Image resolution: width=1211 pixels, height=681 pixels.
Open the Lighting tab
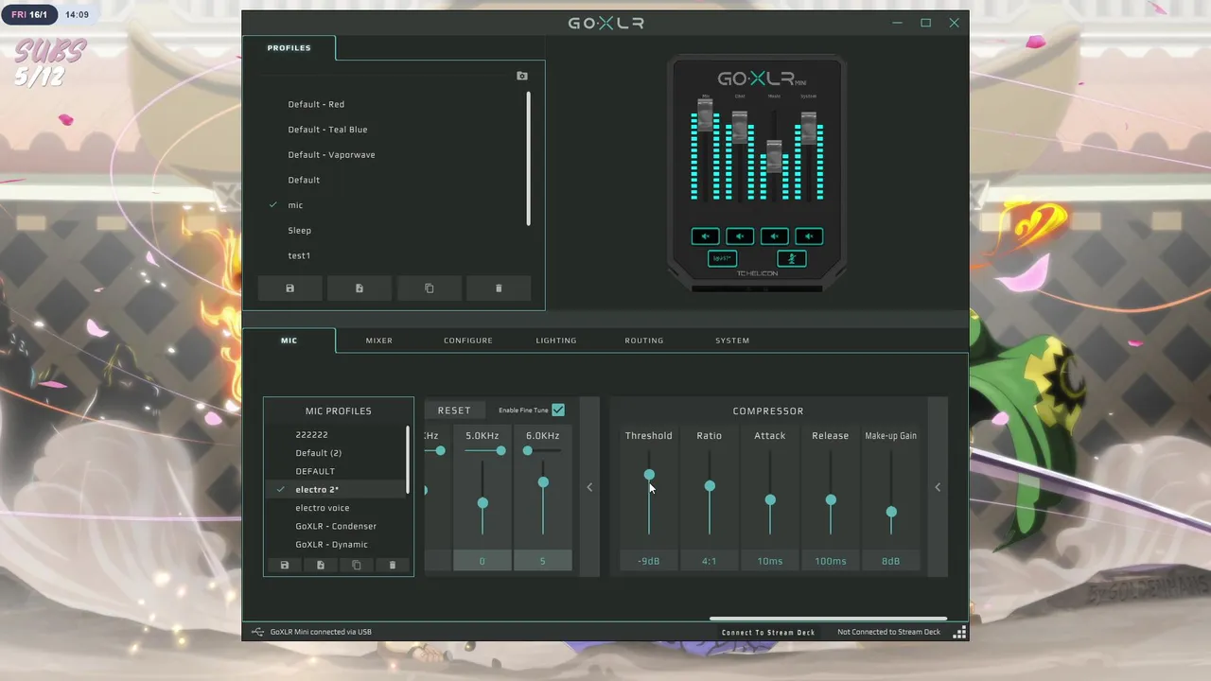556,340
